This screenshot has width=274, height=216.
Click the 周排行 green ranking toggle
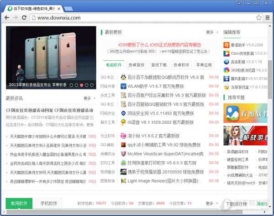(262, 204)
